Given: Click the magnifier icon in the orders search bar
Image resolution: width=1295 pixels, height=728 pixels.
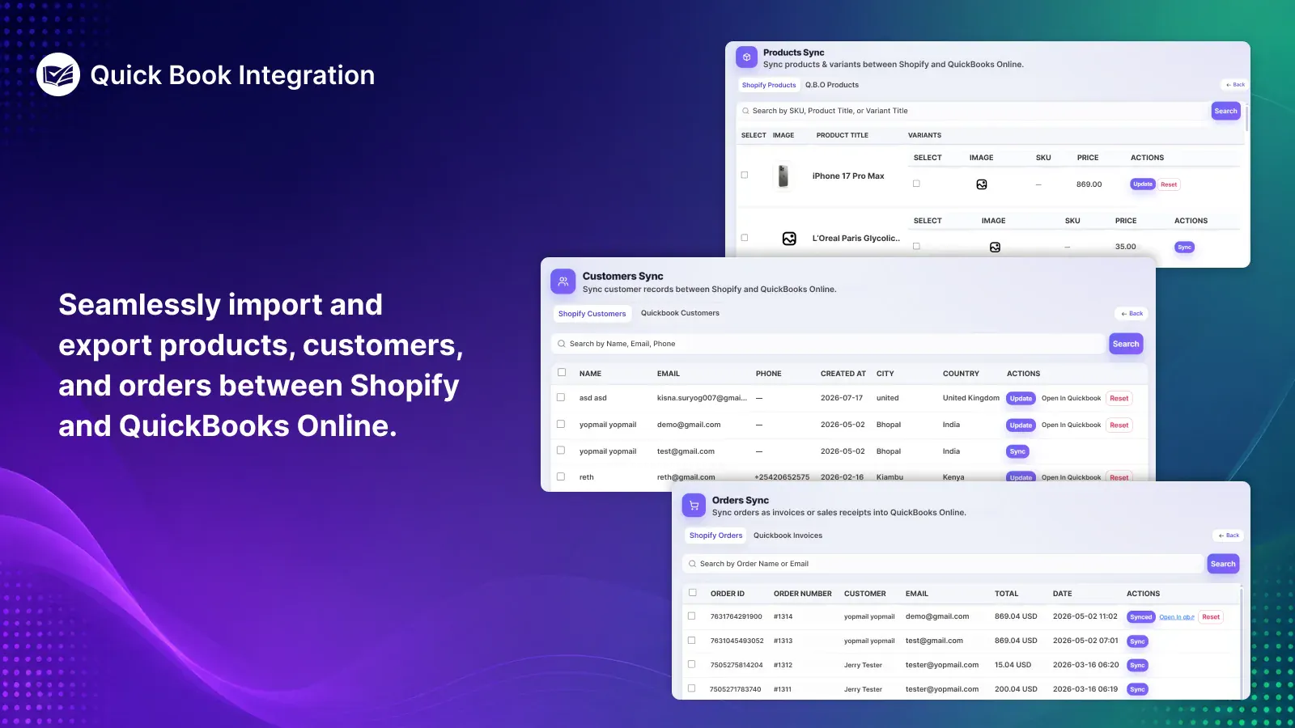Looking at the screenshot, I should coord(692,564).
